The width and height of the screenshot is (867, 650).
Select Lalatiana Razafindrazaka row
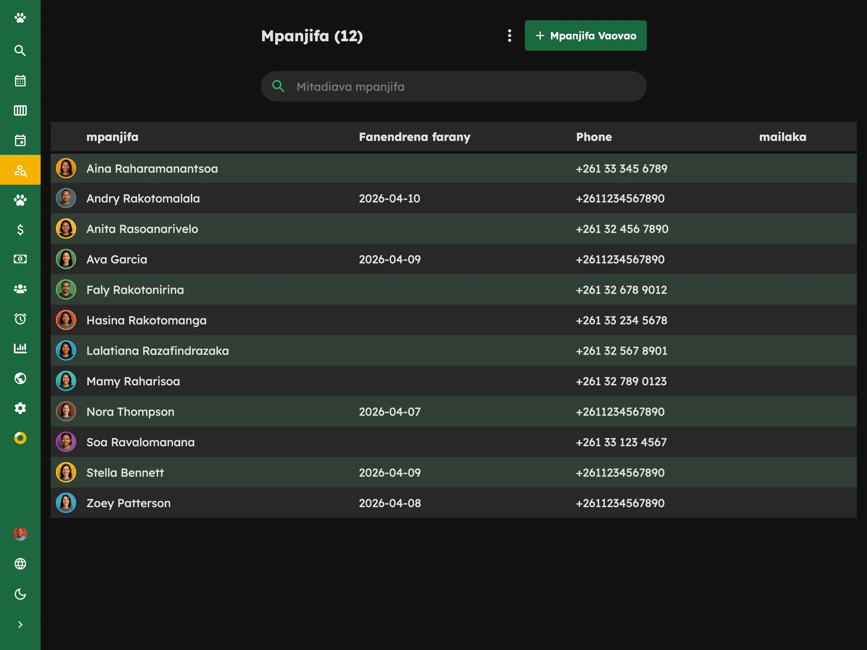click(x=453, y=351)
